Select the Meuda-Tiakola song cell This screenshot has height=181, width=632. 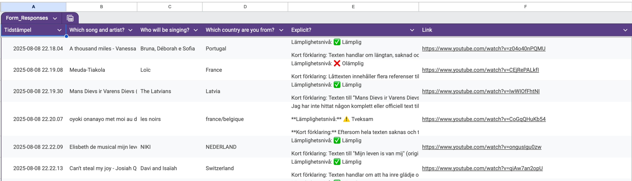[102, 70]
